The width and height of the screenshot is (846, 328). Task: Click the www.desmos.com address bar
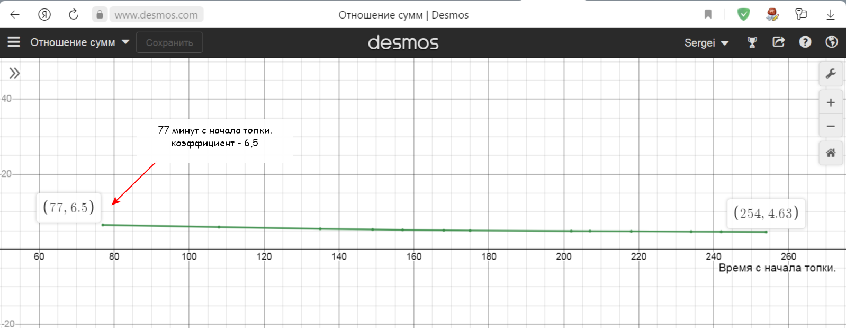[156, 15]
